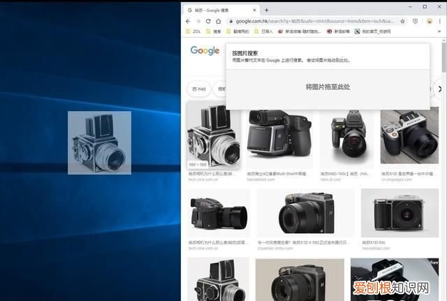
Task: Show more bookmarks with double chevron
Action: point(439,31)
